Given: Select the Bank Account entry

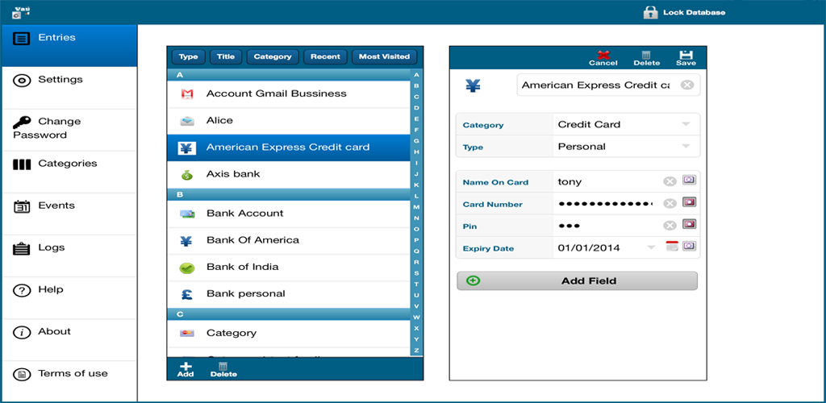Looking at the screenshot, I should coord(289,214).
